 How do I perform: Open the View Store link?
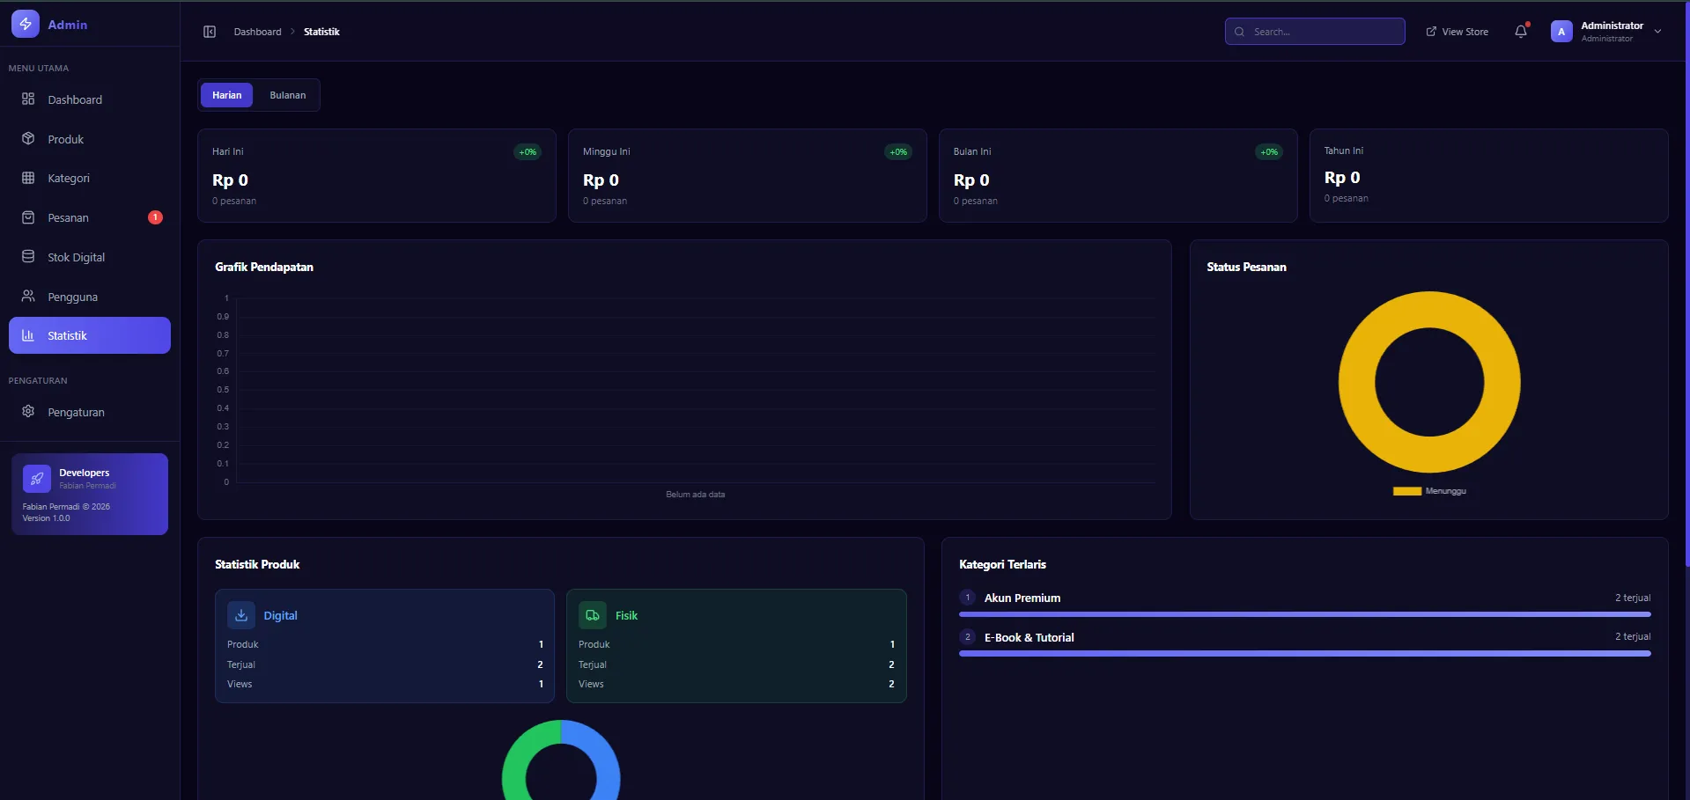point(1457,32)
